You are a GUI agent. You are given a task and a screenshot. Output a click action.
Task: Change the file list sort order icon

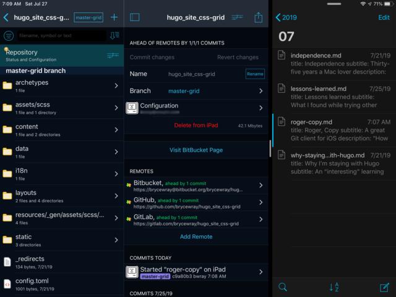pos(114,36)
